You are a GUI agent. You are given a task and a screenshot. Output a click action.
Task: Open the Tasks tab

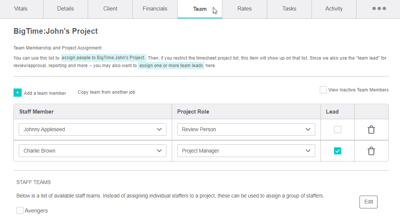click(289, 9)
